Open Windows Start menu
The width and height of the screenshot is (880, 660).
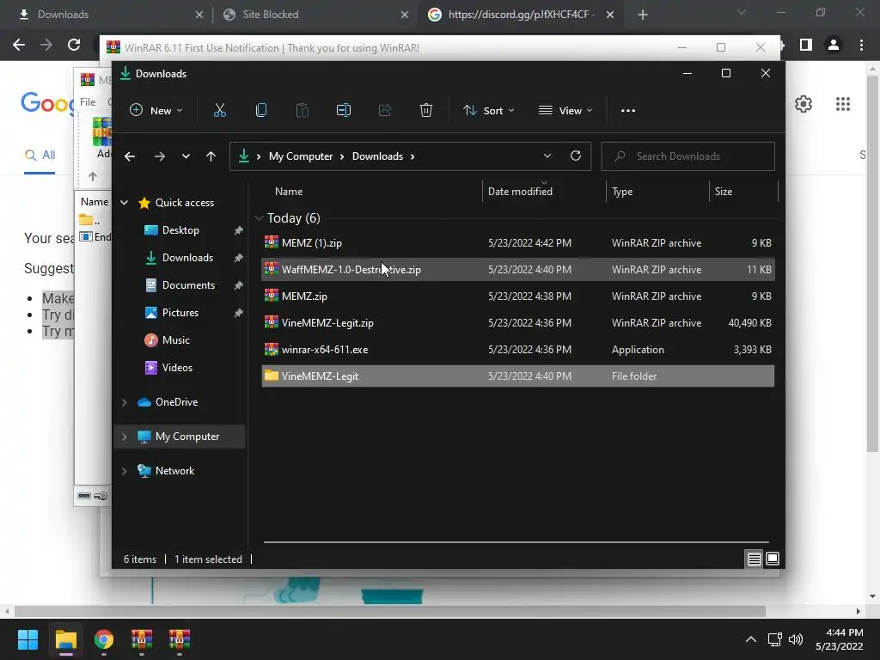27,639
